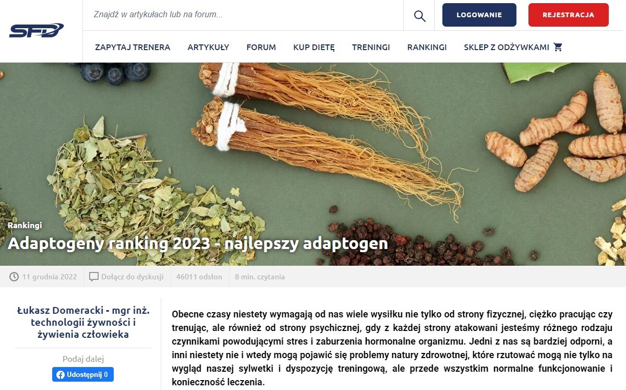Screen dimensions: 626x390
Task: Click the clock icon beside the date
Action: point(14,277)
